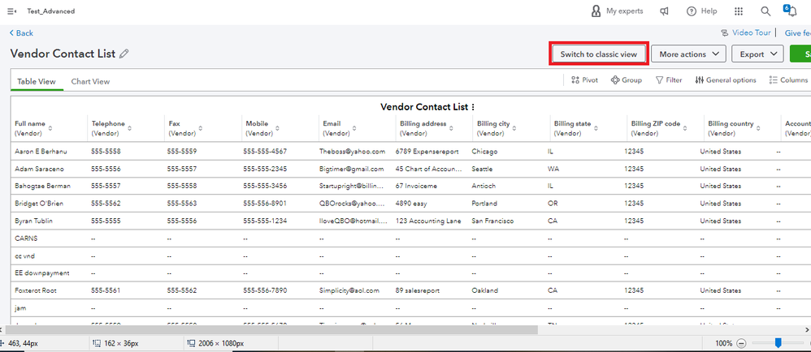The height and width of the screenshot is (352, 811).
Task: Click the Help question mark icon
Action: pos(692,11)
